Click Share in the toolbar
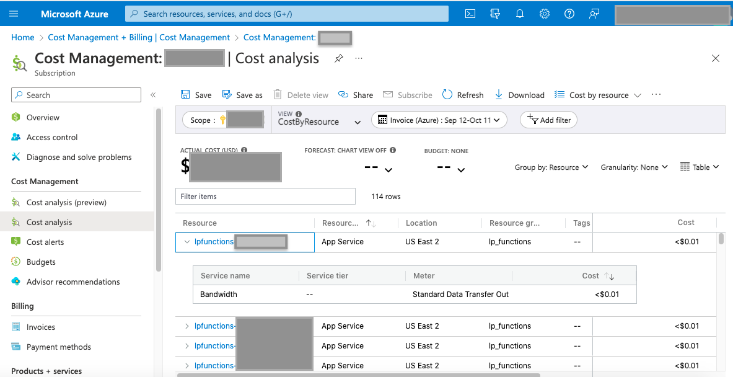This screenshot has height=377, width=733. (x=356, y=95)
